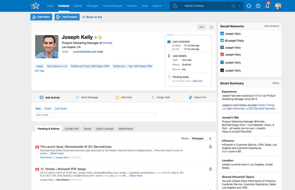Image resolution: width=295 pixels, height=190 pixels.
Task: Open the Contacts menu
Action: [x=64, y=6]
